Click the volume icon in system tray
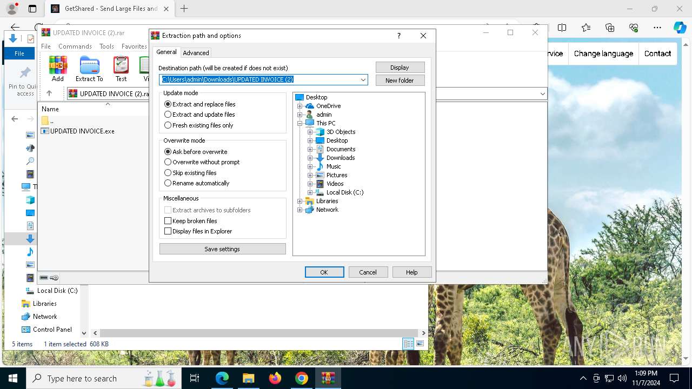This screenshot has width=692, height=389. 622,378
